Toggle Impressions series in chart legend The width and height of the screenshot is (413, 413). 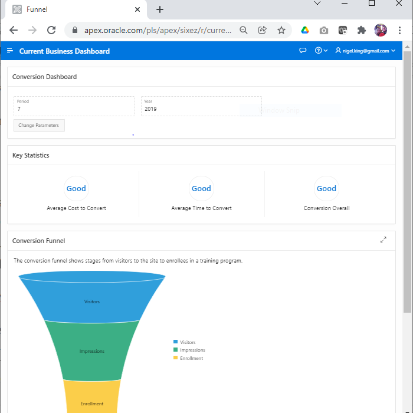click(x=192, y=350)
